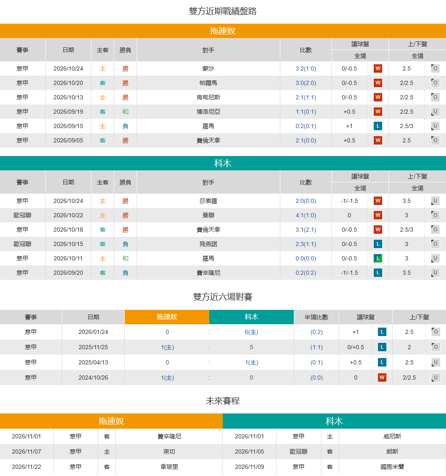The image size is (446, 476).
Task: Click 朗斯 in the 歐冠聯 upcoming fixture
Action: [392, 451]
